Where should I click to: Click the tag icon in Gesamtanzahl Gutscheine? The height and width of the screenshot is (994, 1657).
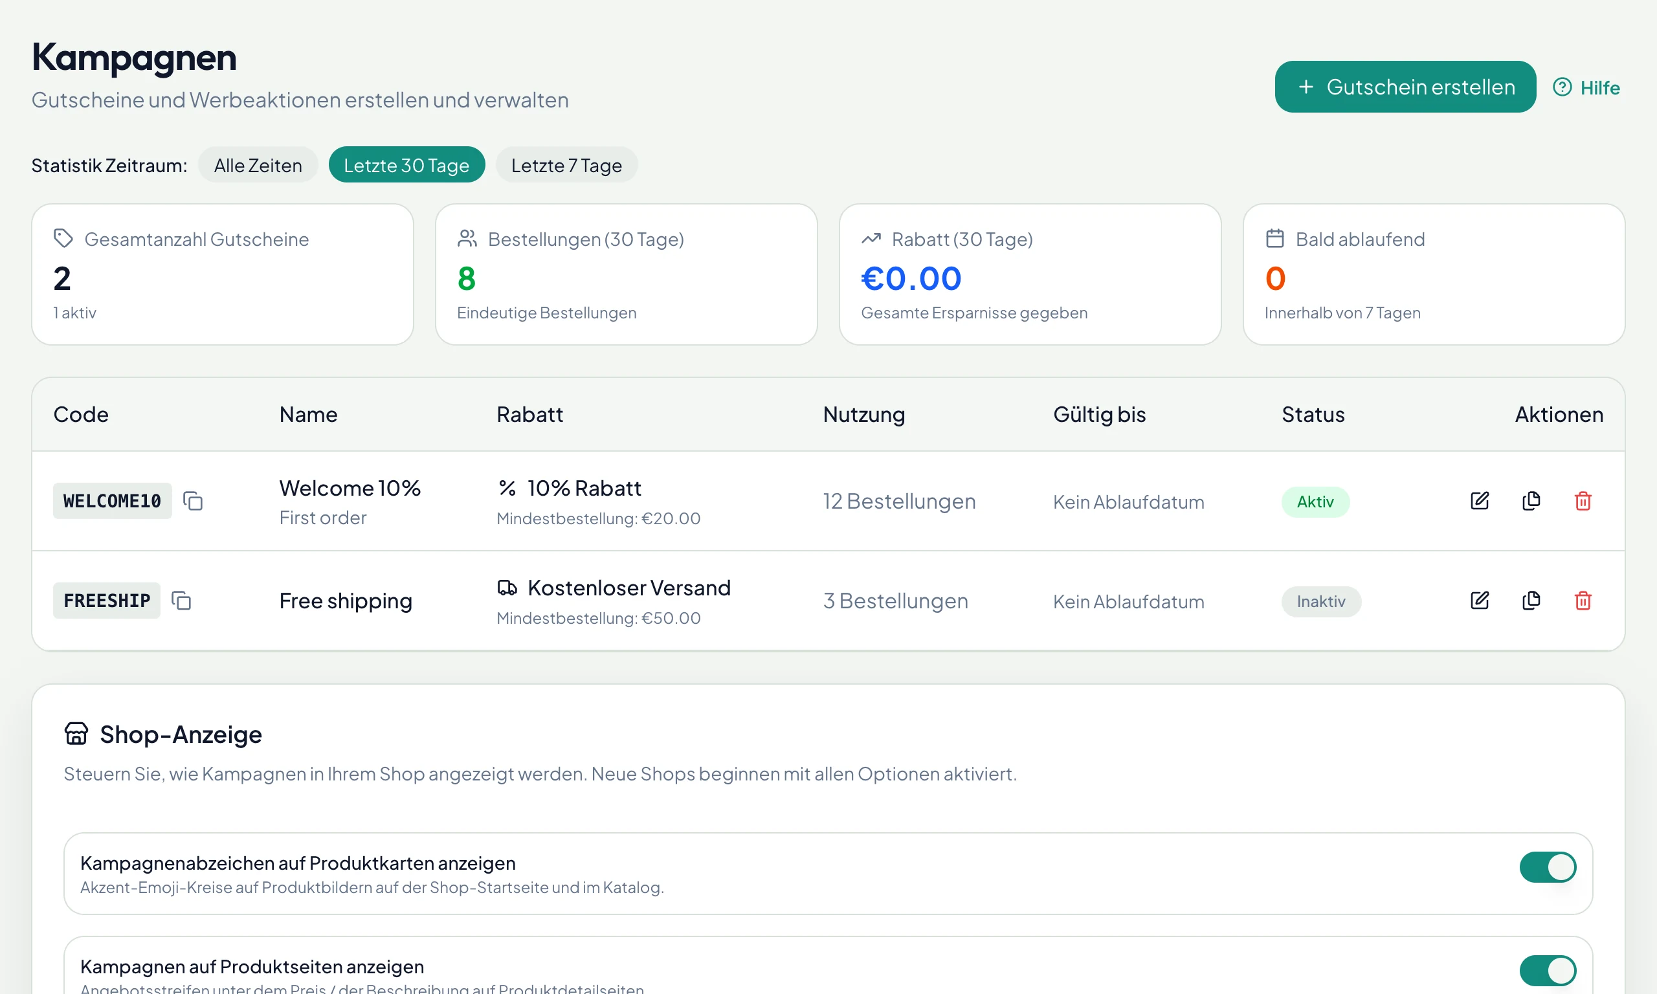[x=63, y=238]
